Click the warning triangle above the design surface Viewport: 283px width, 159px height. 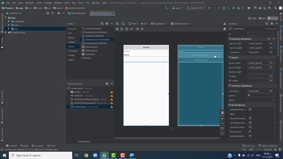225,23
